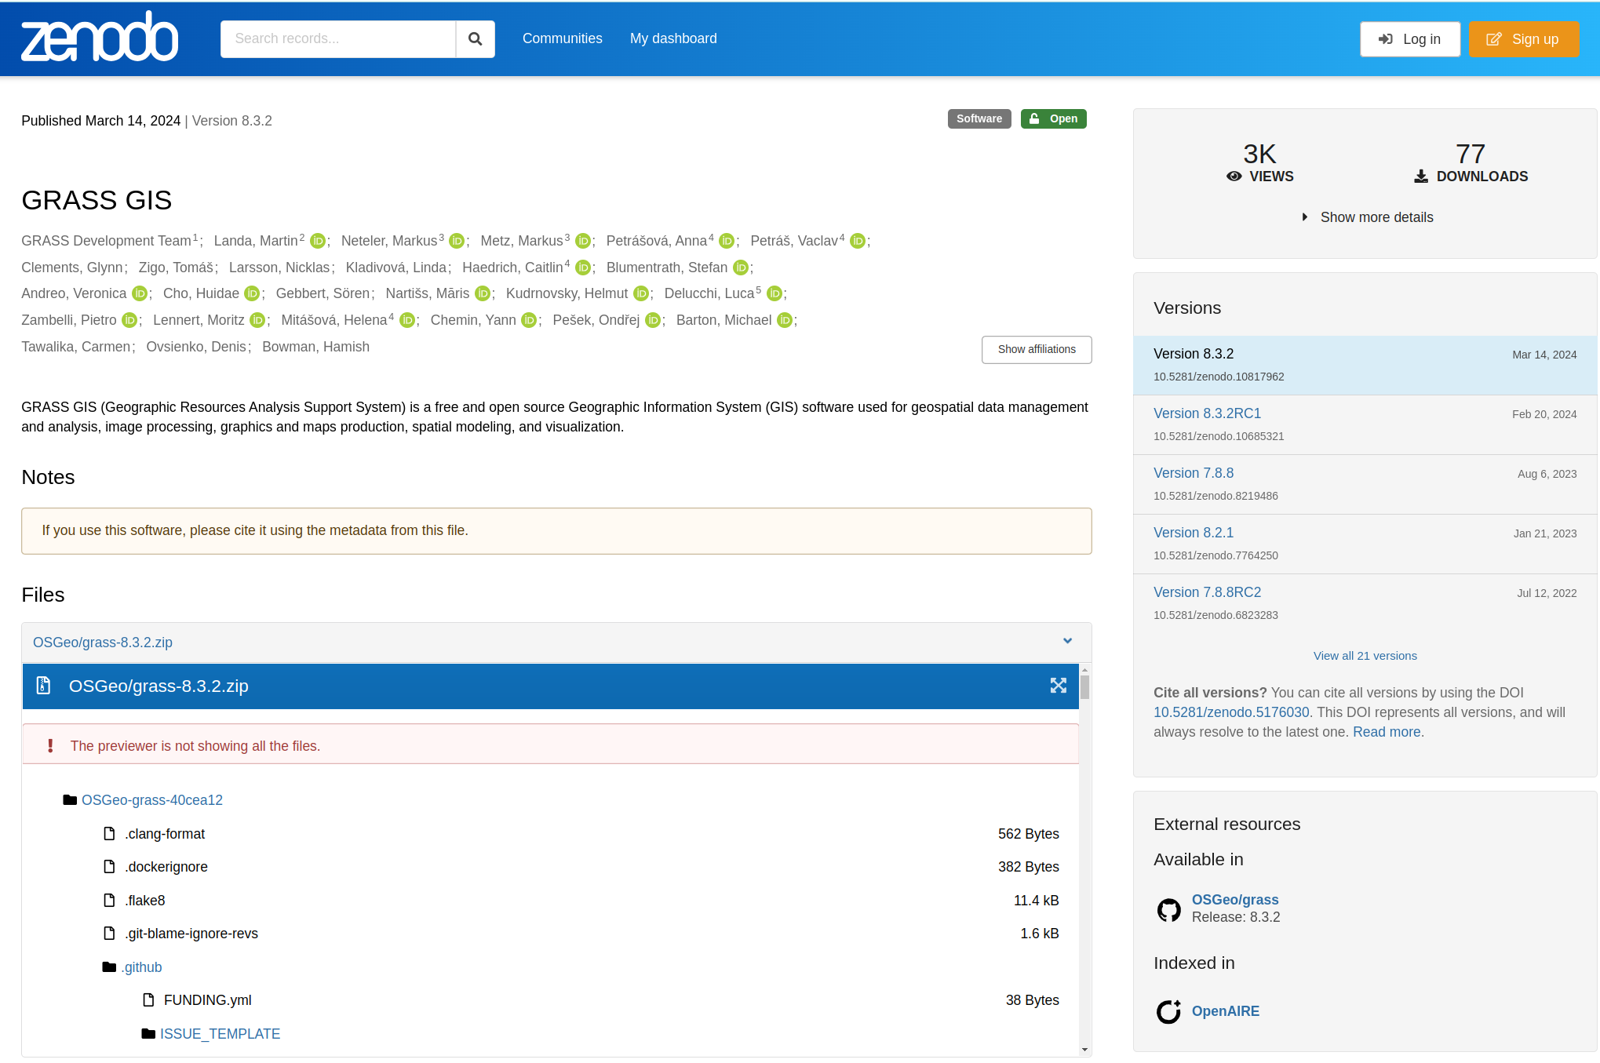Click ORCID icon beside Chemin, Yann
The height and width of the screenshot is (1063, 1600).
[x=529, y=320]
